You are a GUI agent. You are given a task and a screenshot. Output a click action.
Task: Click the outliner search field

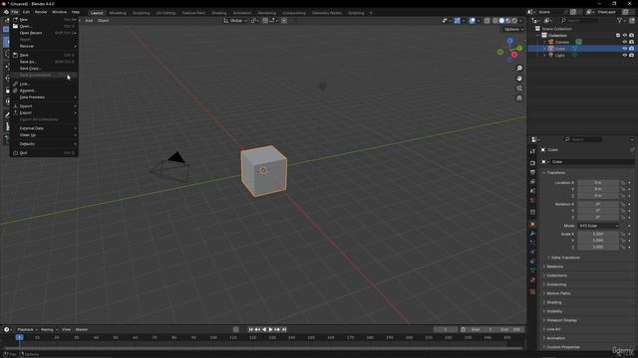coord(578,20)
